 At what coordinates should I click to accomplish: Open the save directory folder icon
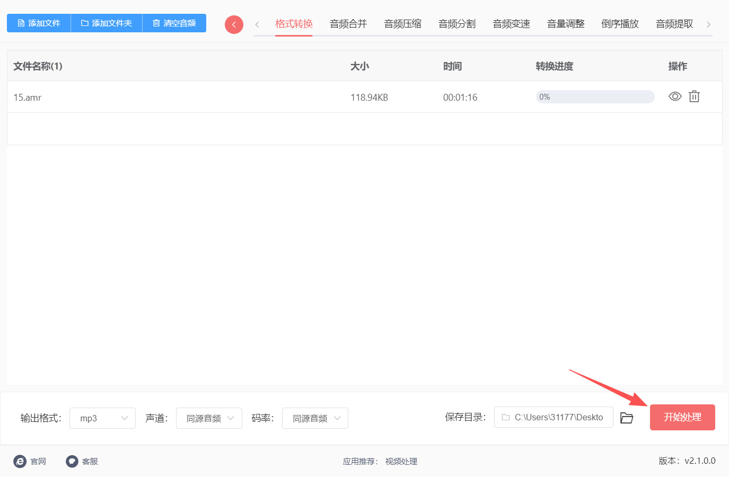click(x=627, y=418)
